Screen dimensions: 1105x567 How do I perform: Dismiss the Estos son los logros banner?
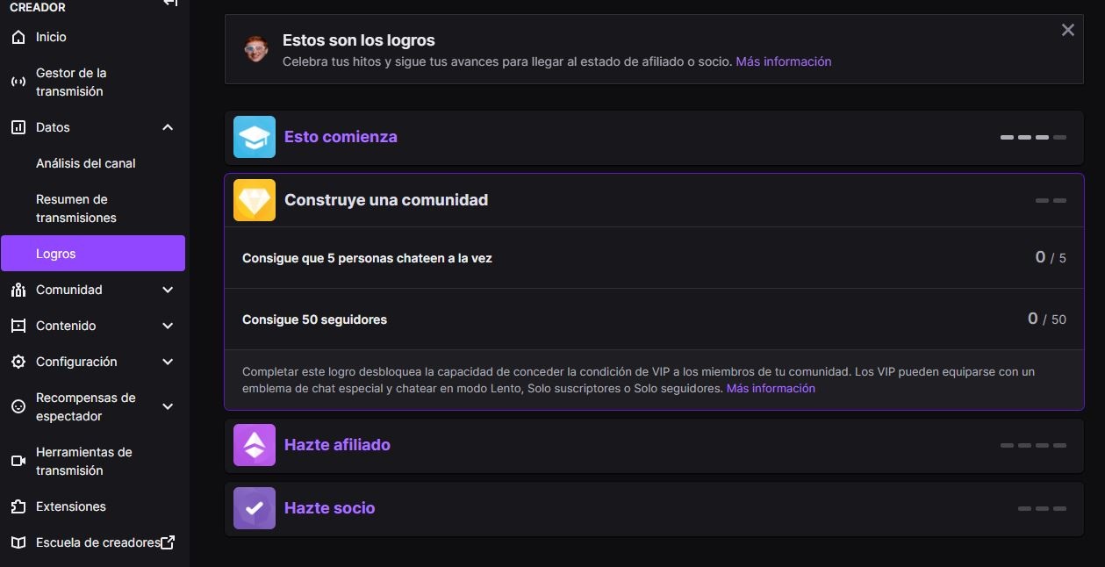point(1067,31)
